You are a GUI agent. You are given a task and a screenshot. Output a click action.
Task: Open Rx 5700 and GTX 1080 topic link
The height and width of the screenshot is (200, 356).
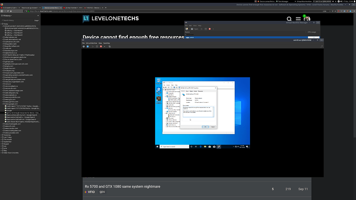[x=122, y=186]
